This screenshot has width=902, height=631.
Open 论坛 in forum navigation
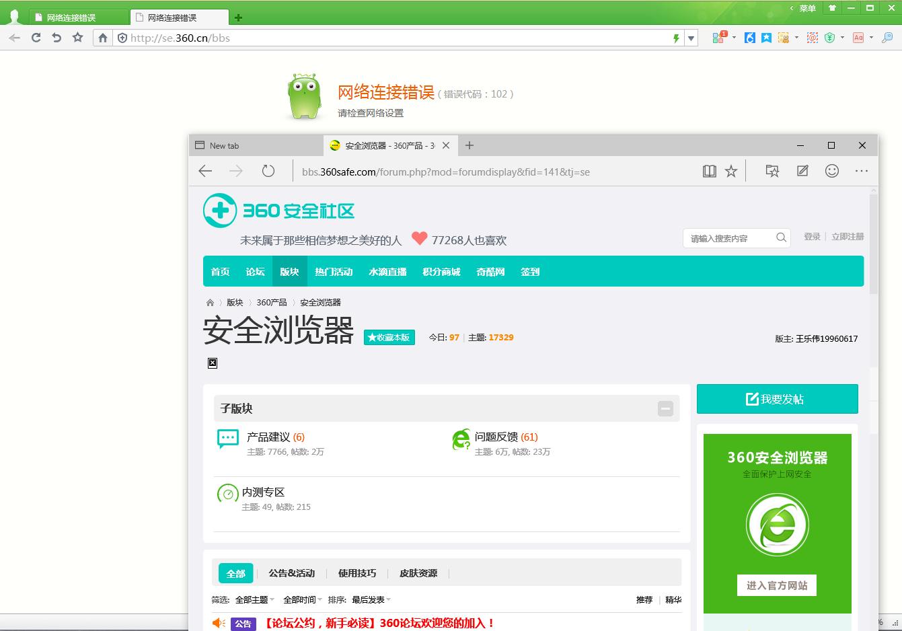coord(255,272)
